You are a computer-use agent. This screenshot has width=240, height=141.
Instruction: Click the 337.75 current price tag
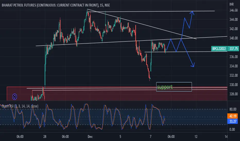pos(233,49)
